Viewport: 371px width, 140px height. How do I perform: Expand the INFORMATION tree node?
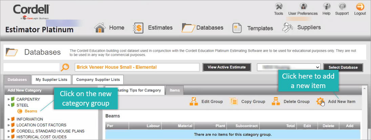[x=9, y=119]
